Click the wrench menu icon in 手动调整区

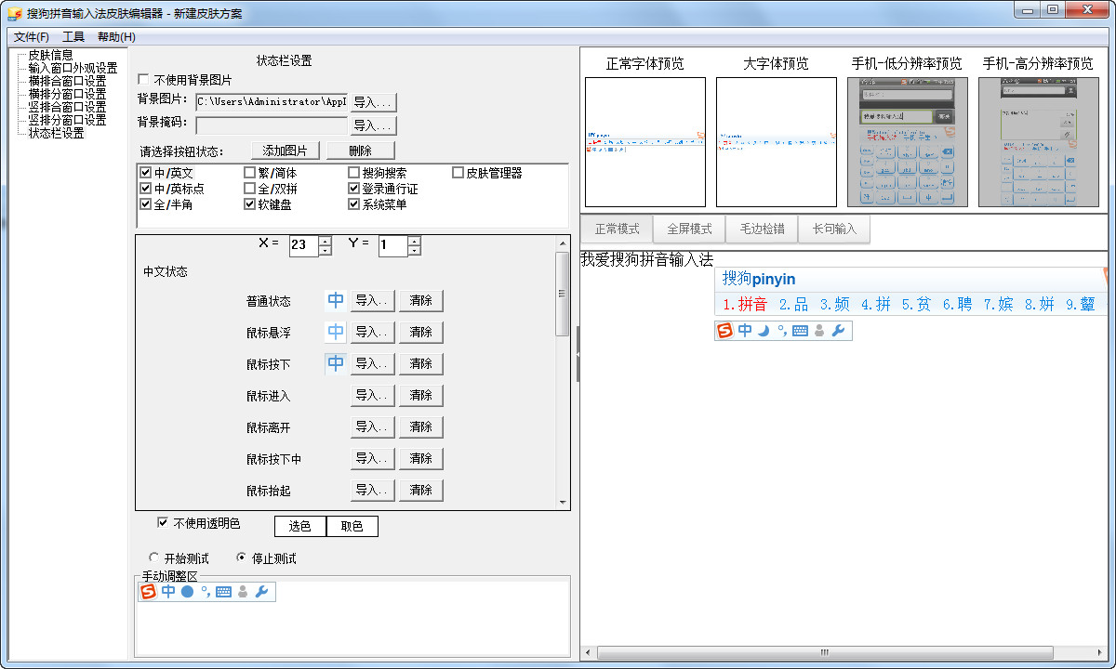coord(261,591)
